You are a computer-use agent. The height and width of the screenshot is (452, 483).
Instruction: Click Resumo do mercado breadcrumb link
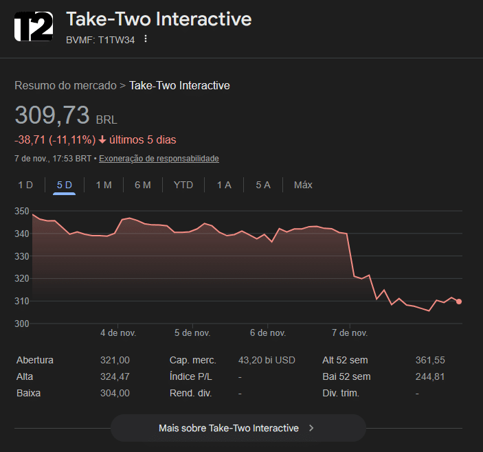(65, 85)
